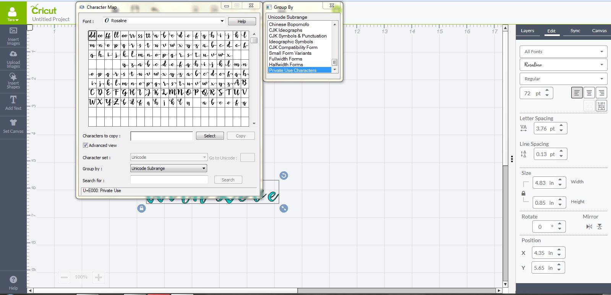The height and width of the screenshot is (295, 611).
Task: Center-align the text
Action: (589, 93)
